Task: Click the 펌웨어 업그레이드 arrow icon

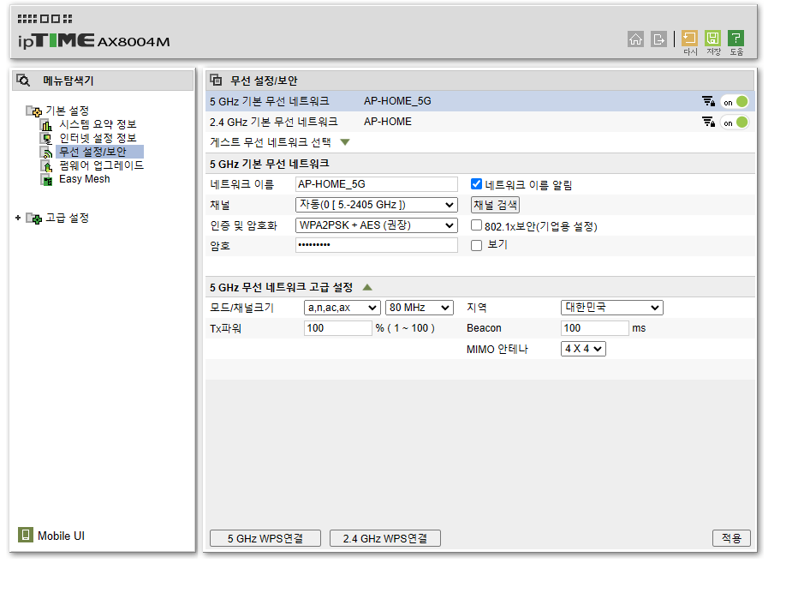Action: tap(46, 166)
